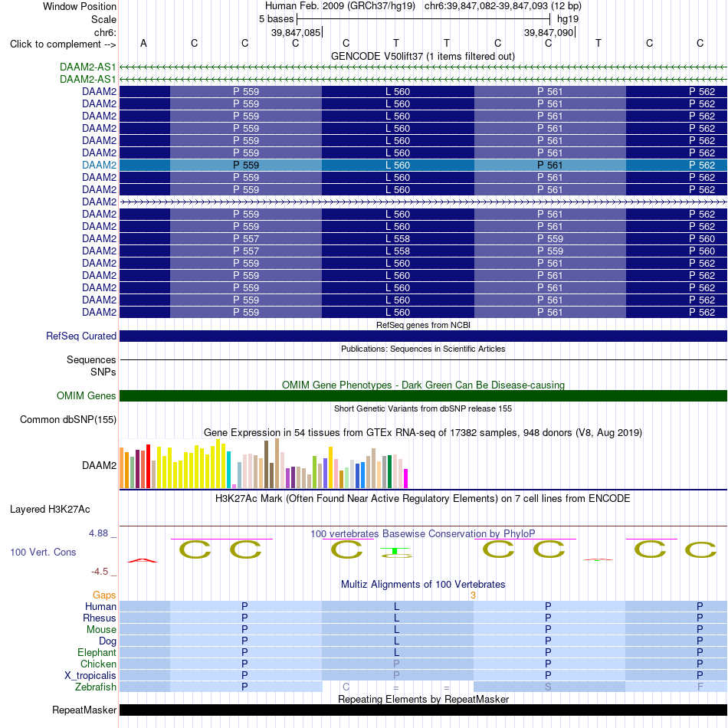Click the X_tropicalis species label

click(x=90, y=675)
